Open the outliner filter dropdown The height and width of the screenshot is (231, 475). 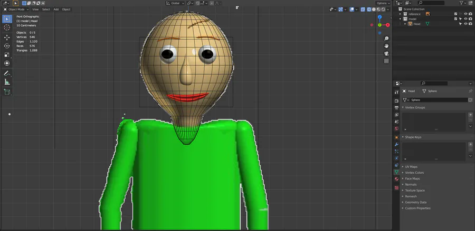point(463,3)
